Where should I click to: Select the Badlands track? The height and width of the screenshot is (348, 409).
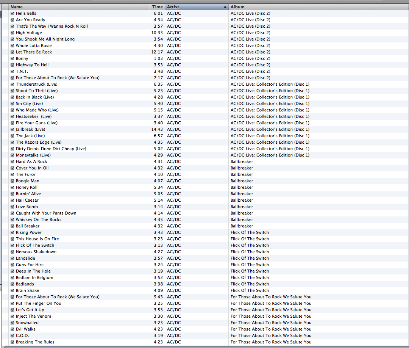(x=25, y=284)
